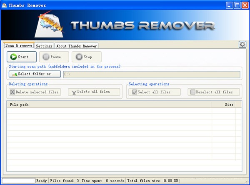Select the Scan & remove tab
The height and width of the screenshot is (185, 250).
pyautogui.click(x=19, y=45)
